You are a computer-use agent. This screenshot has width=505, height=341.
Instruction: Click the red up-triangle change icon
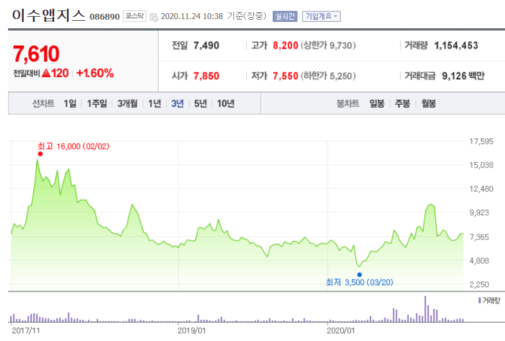[46, 73]
